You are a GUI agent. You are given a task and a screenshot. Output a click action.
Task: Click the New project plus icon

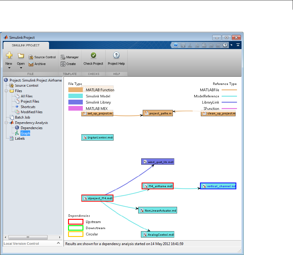pos(9,55)
